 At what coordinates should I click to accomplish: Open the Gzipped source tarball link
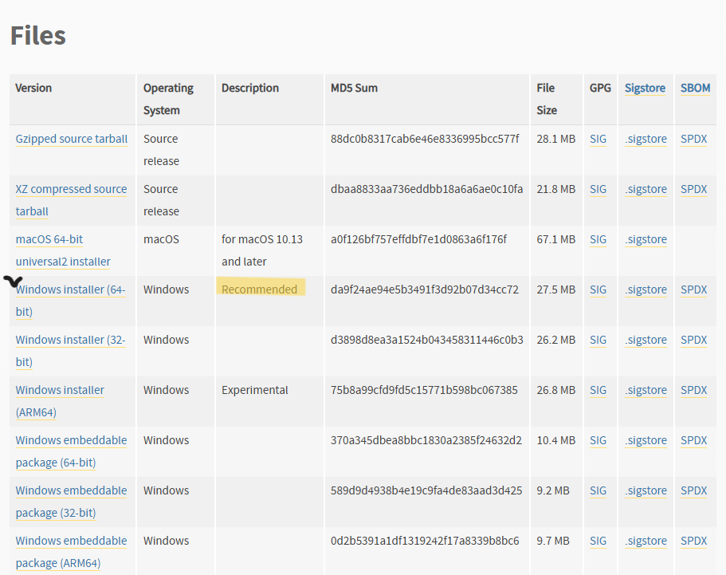[x=71, y=139]
